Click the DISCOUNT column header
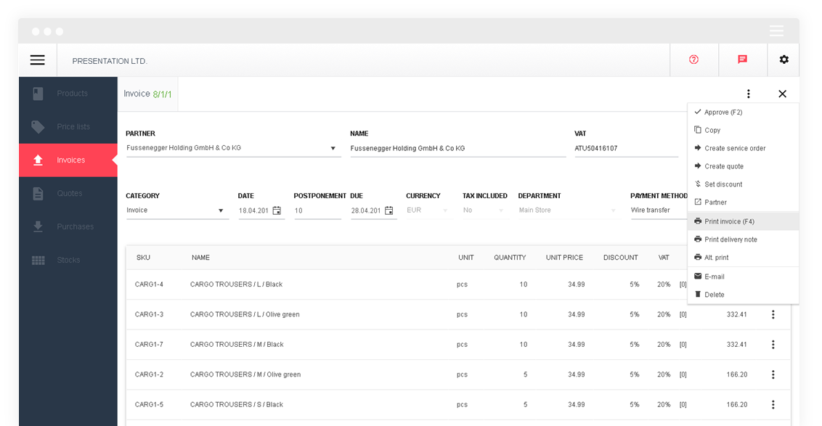 click(x=621, y=258)
